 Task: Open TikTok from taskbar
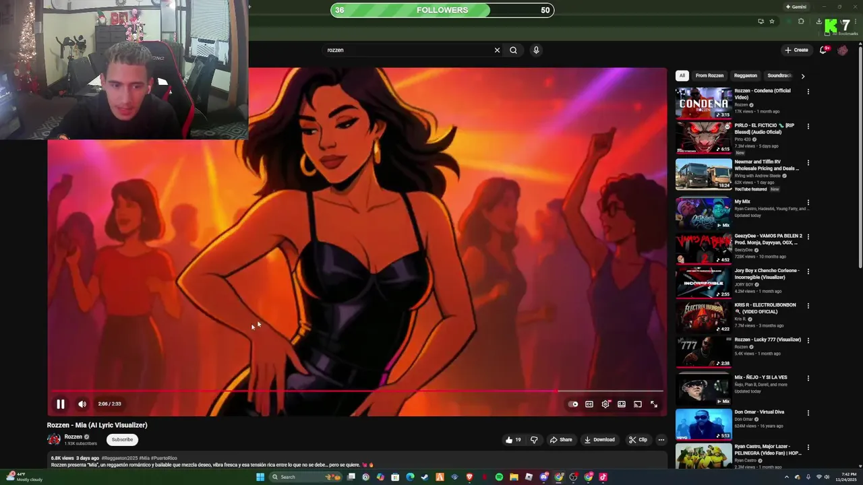pyautogui.click(x=603, y=477)
